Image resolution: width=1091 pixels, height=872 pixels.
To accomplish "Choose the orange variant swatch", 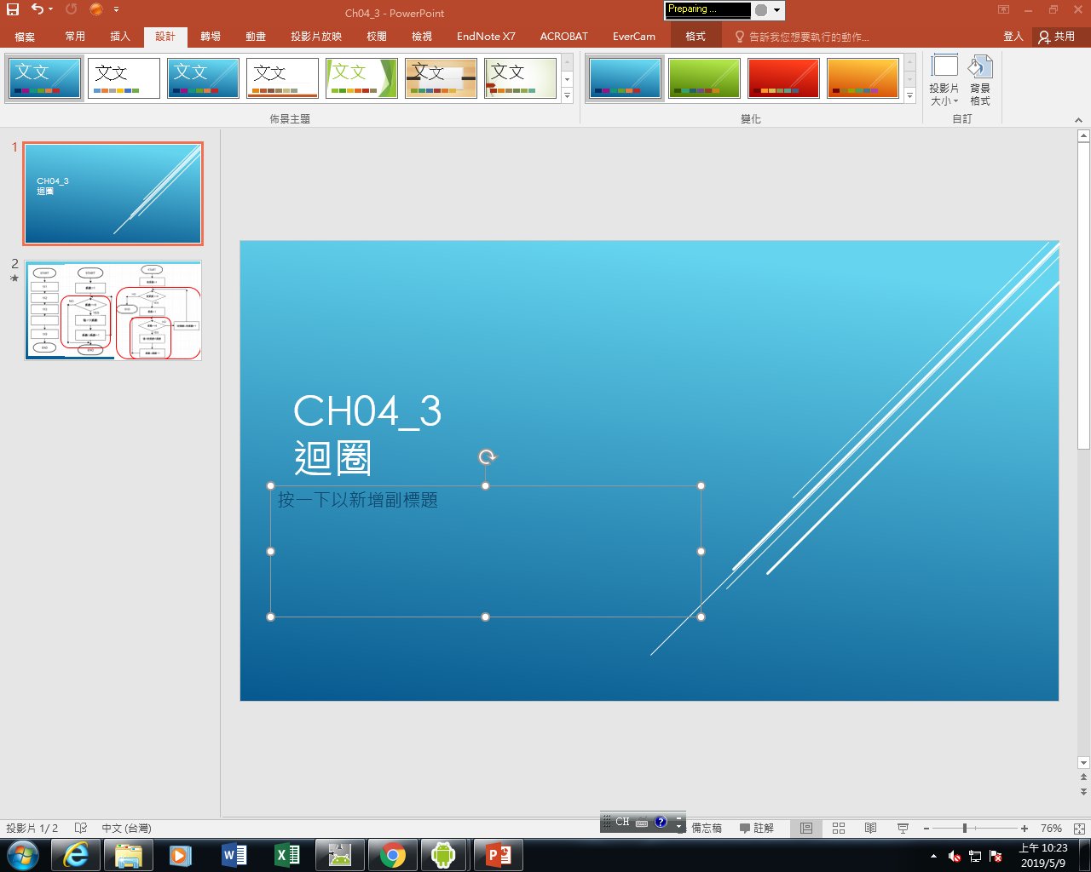I will [863, 78].
